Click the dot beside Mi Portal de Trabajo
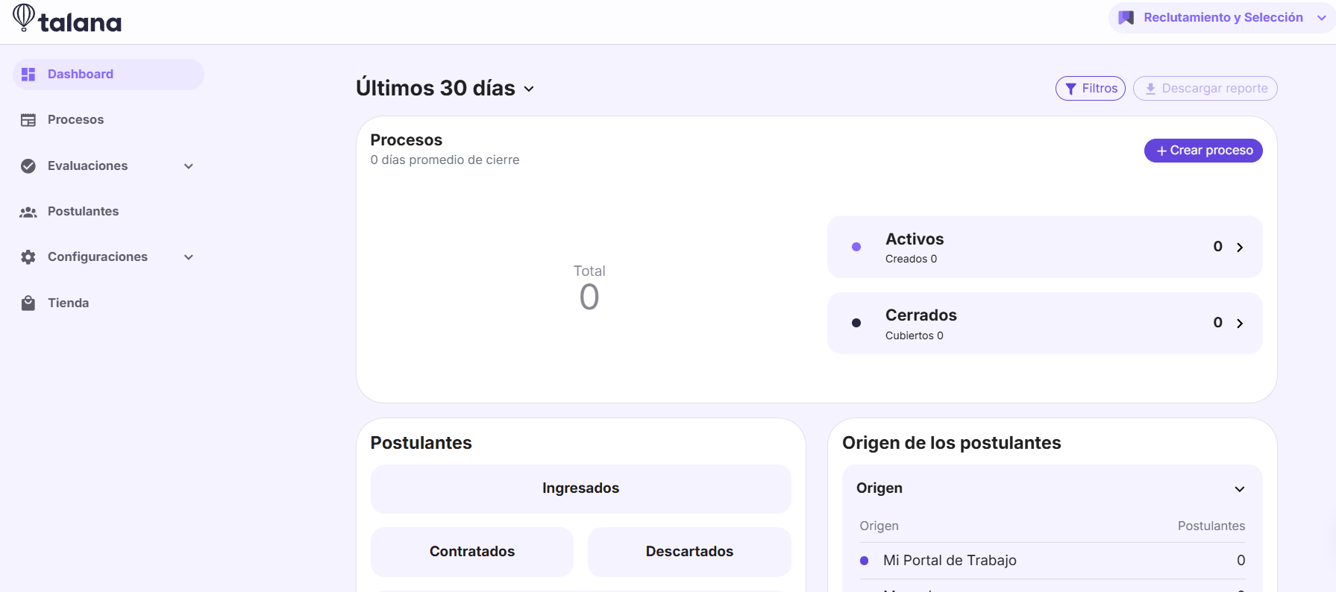Image resolution: width=1336 pixels, height=592 pixels. (865, 561)
